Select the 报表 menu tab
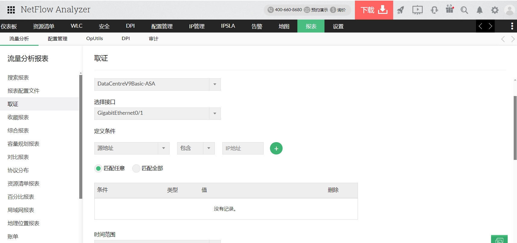 (311, 26)
